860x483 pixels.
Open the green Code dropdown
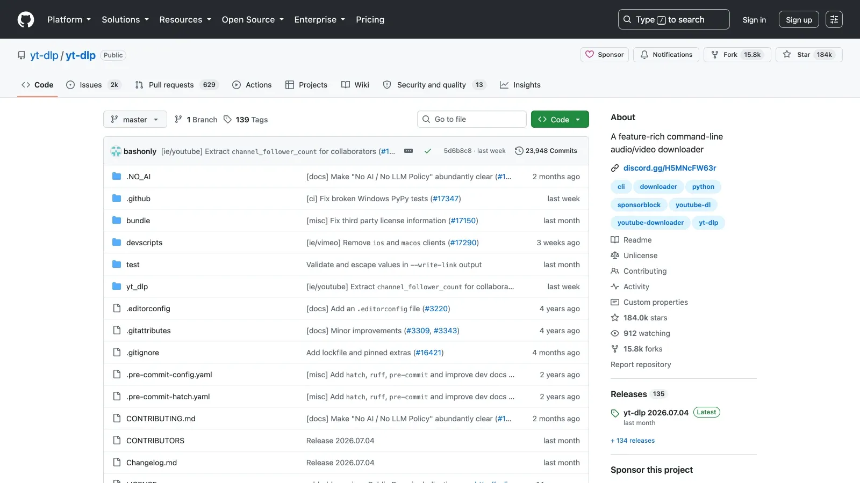pyautogui.click(x=560, y=119)
